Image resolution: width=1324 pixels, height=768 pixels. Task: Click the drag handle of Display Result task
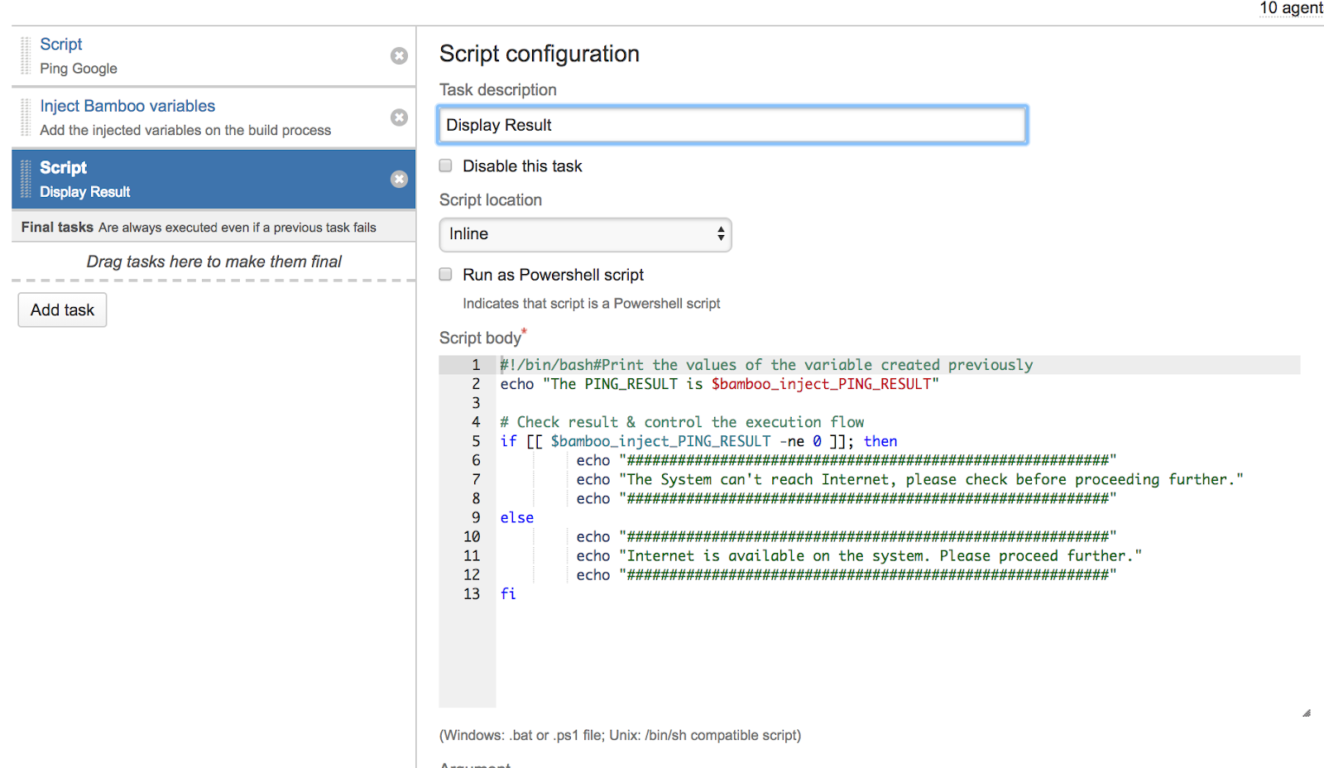coord(25,178)
